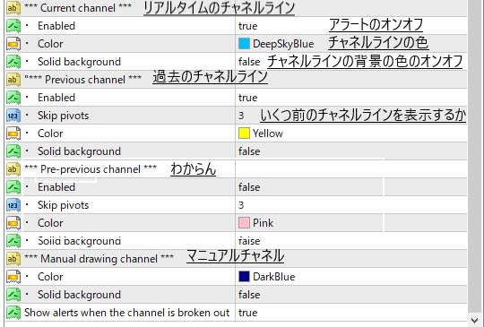484x327 pixels.
Task: Click the 'Yellow' color name text
Action: pos(268,133)
